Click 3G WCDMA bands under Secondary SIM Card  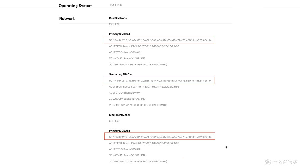[x=127, y=99]
